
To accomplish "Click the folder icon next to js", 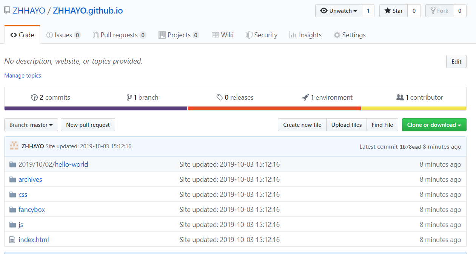I will click(12, 225).
